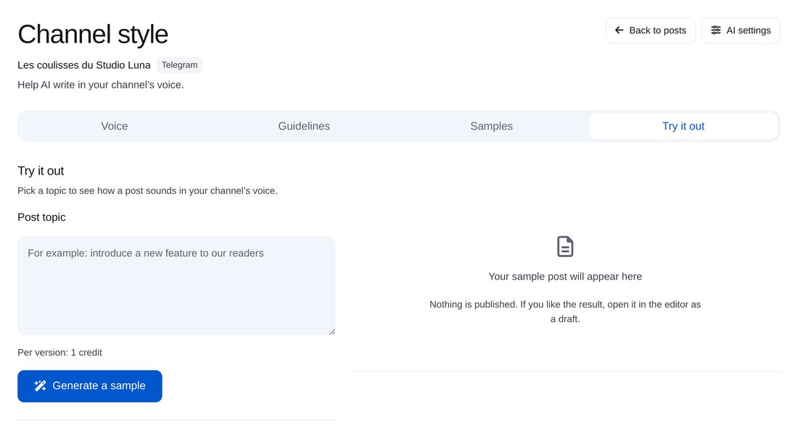Open AI settings via its label
The image size is (798, 438).
(x=748, y=30)
